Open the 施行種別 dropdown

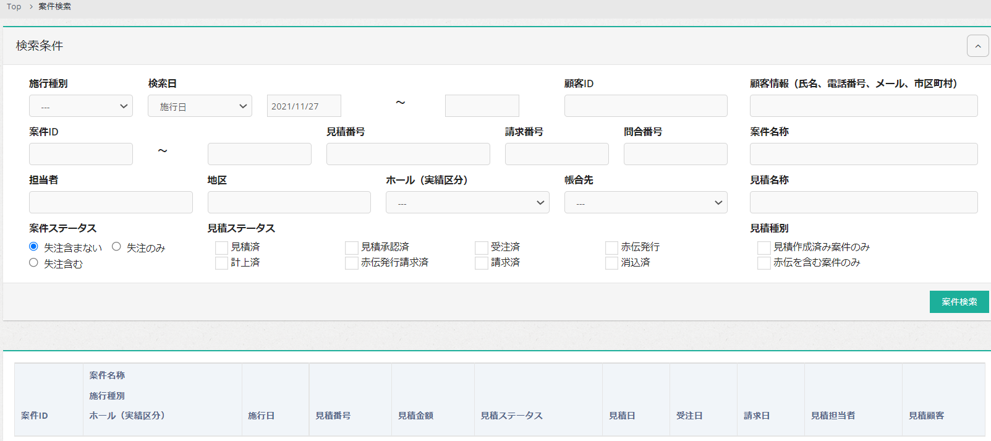click(x=81, y=106)
